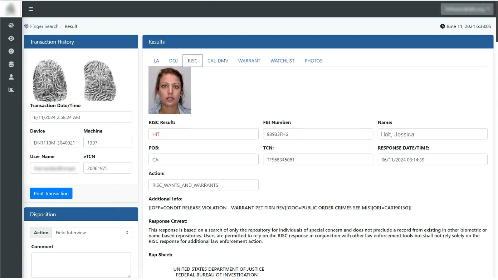Image resolution: width=498 pixels, height=280 pixels.
Task: Click inside the Comment text box
Action: (x=81, y=264)
